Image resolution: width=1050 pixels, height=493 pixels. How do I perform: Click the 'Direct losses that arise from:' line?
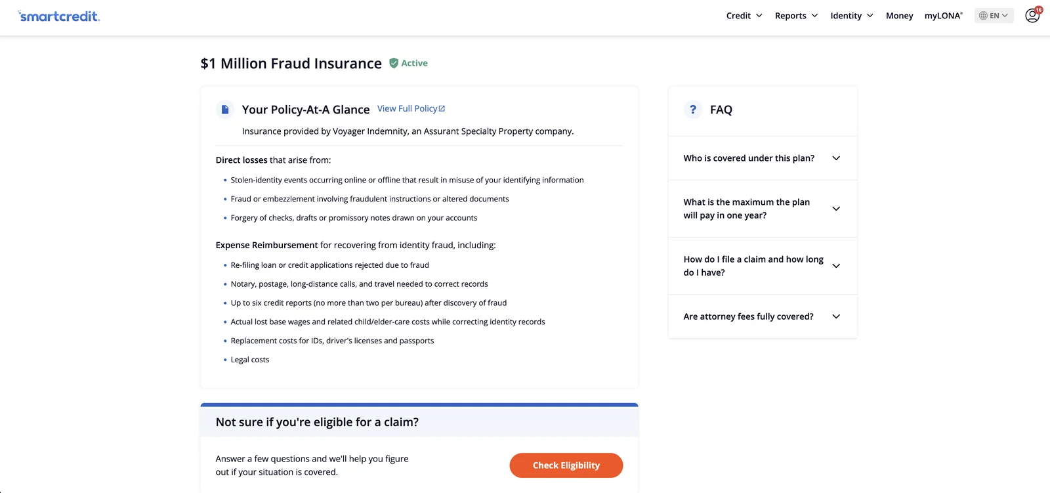pos(273,160)
